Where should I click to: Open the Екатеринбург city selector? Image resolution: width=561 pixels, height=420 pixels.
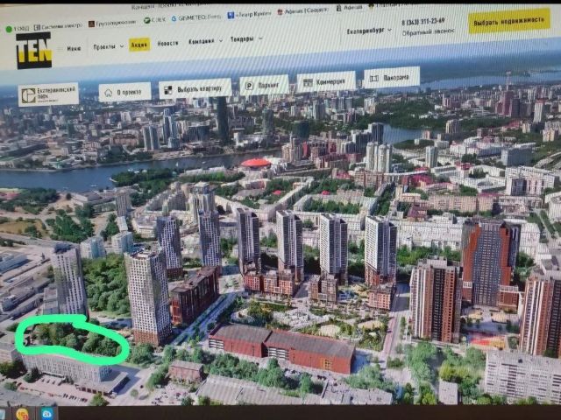[x=369, y=31]
